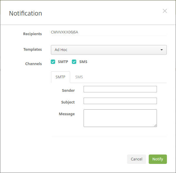The height and width of the screenshot is (173, 176).
Task: Click the Message box resize handle
Action: click(155, 125)
